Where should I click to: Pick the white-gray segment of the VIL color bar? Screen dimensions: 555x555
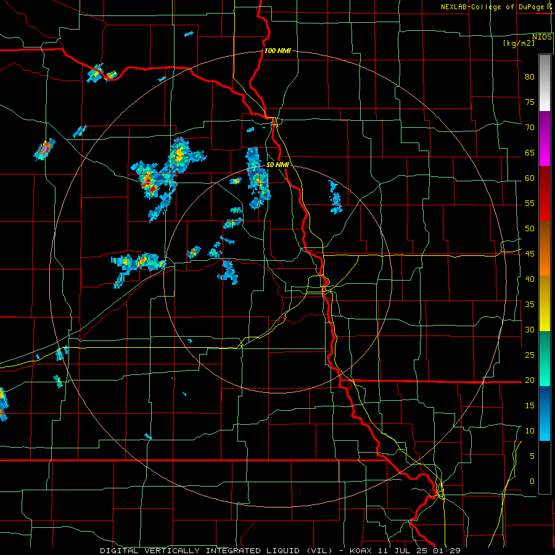point(545,83)
